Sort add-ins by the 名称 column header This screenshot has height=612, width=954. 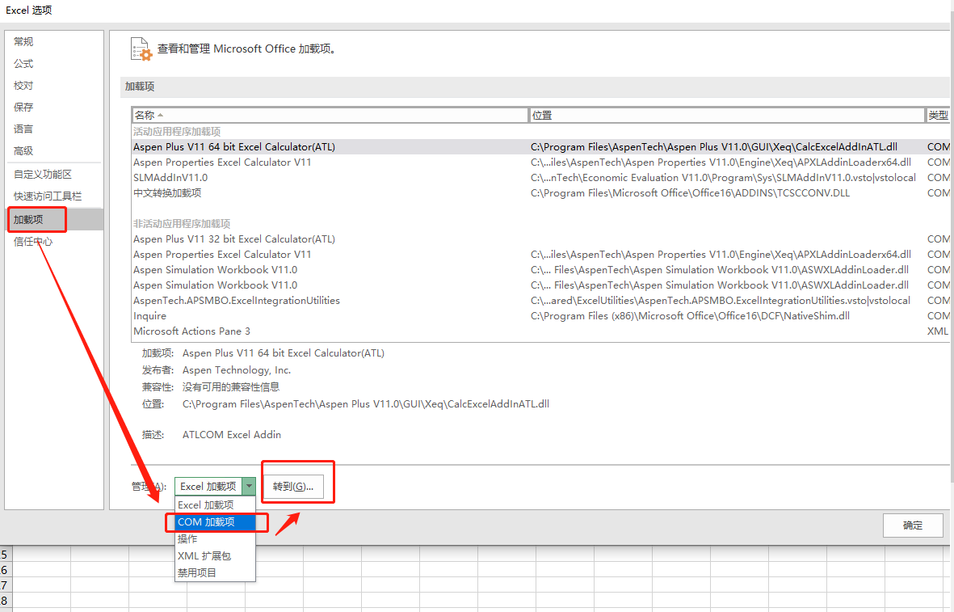coord(329,115)
